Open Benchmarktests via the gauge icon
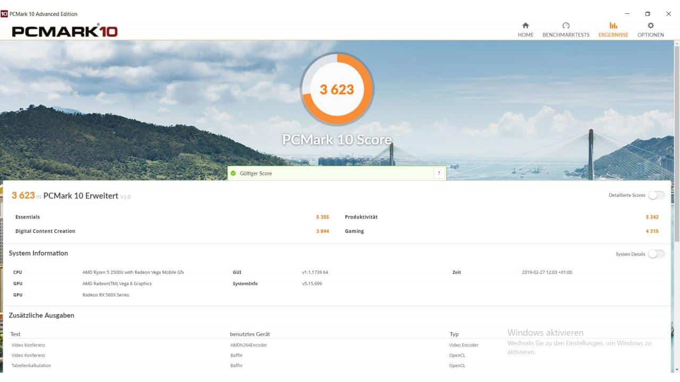Screen dimensions: 680x382 click(566, 25)
